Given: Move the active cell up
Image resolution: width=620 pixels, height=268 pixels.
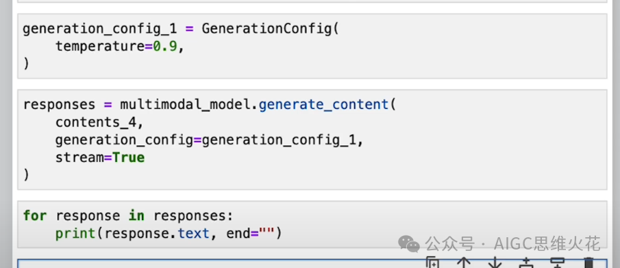Looking at the screenshot, I should pyautogui.click(x=463, y=263).
